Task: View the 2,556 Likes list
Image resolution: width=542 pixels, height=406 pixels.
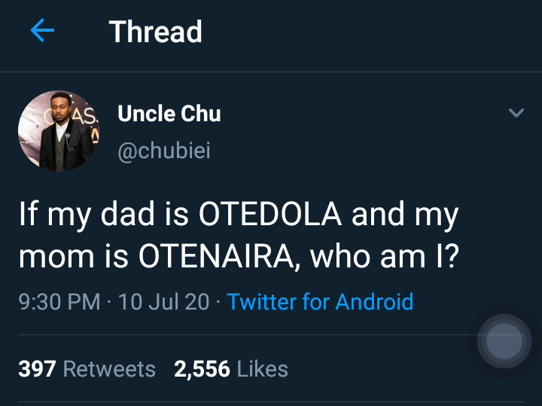Action: (231, 368)
